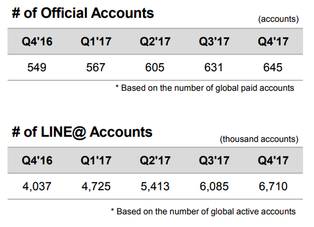Image resolution: width=314 pixels, height=227 pixels.
Task: Select the value 4,725
Action: click(96, 186)
